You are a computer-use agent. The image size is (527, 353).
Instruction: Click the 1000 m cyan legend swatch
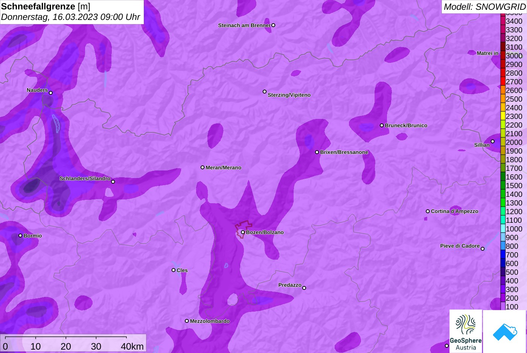(503, 228)
